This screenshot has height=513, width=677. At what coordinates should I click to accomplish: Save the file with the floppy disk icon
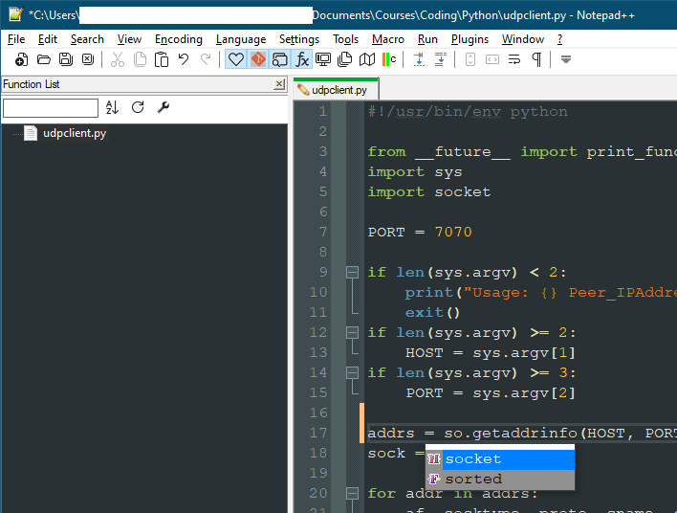(66, 59)
